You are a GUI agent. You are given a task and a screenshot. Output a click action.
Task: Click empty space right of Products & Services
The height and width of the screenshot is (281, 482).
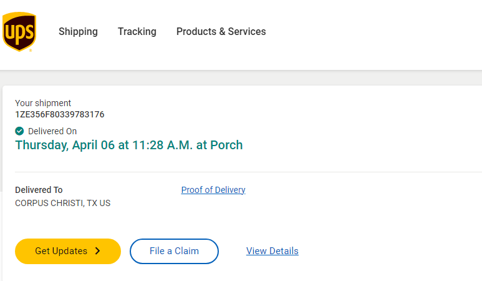(x=374, y=32)
